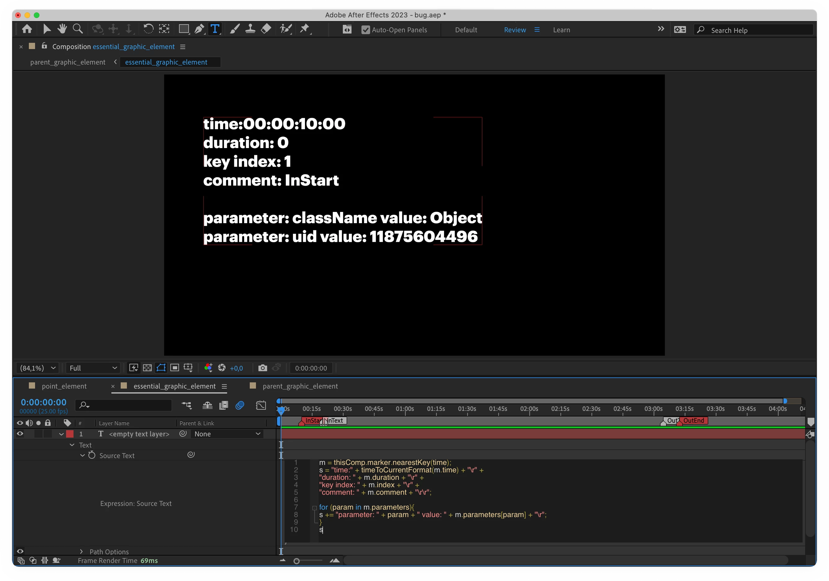Open the 84,1% magnification dropdown
829x581 pixels.
[38, 368]
